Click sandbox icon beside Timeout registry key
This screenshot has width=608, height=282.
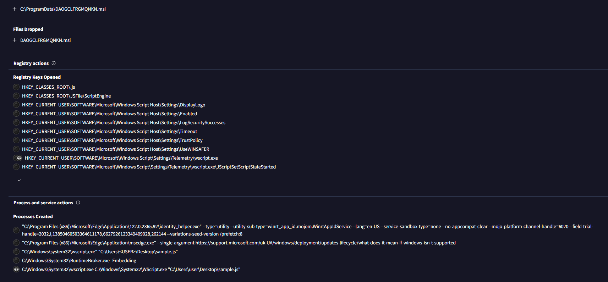click(16, 131)
